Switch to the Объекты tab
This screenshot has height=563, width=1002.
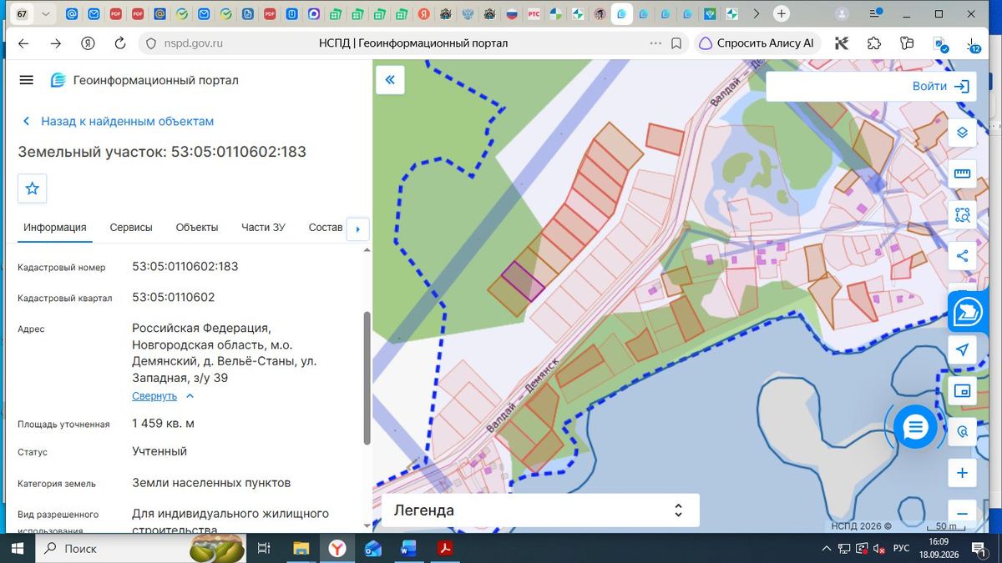[197, 228]
